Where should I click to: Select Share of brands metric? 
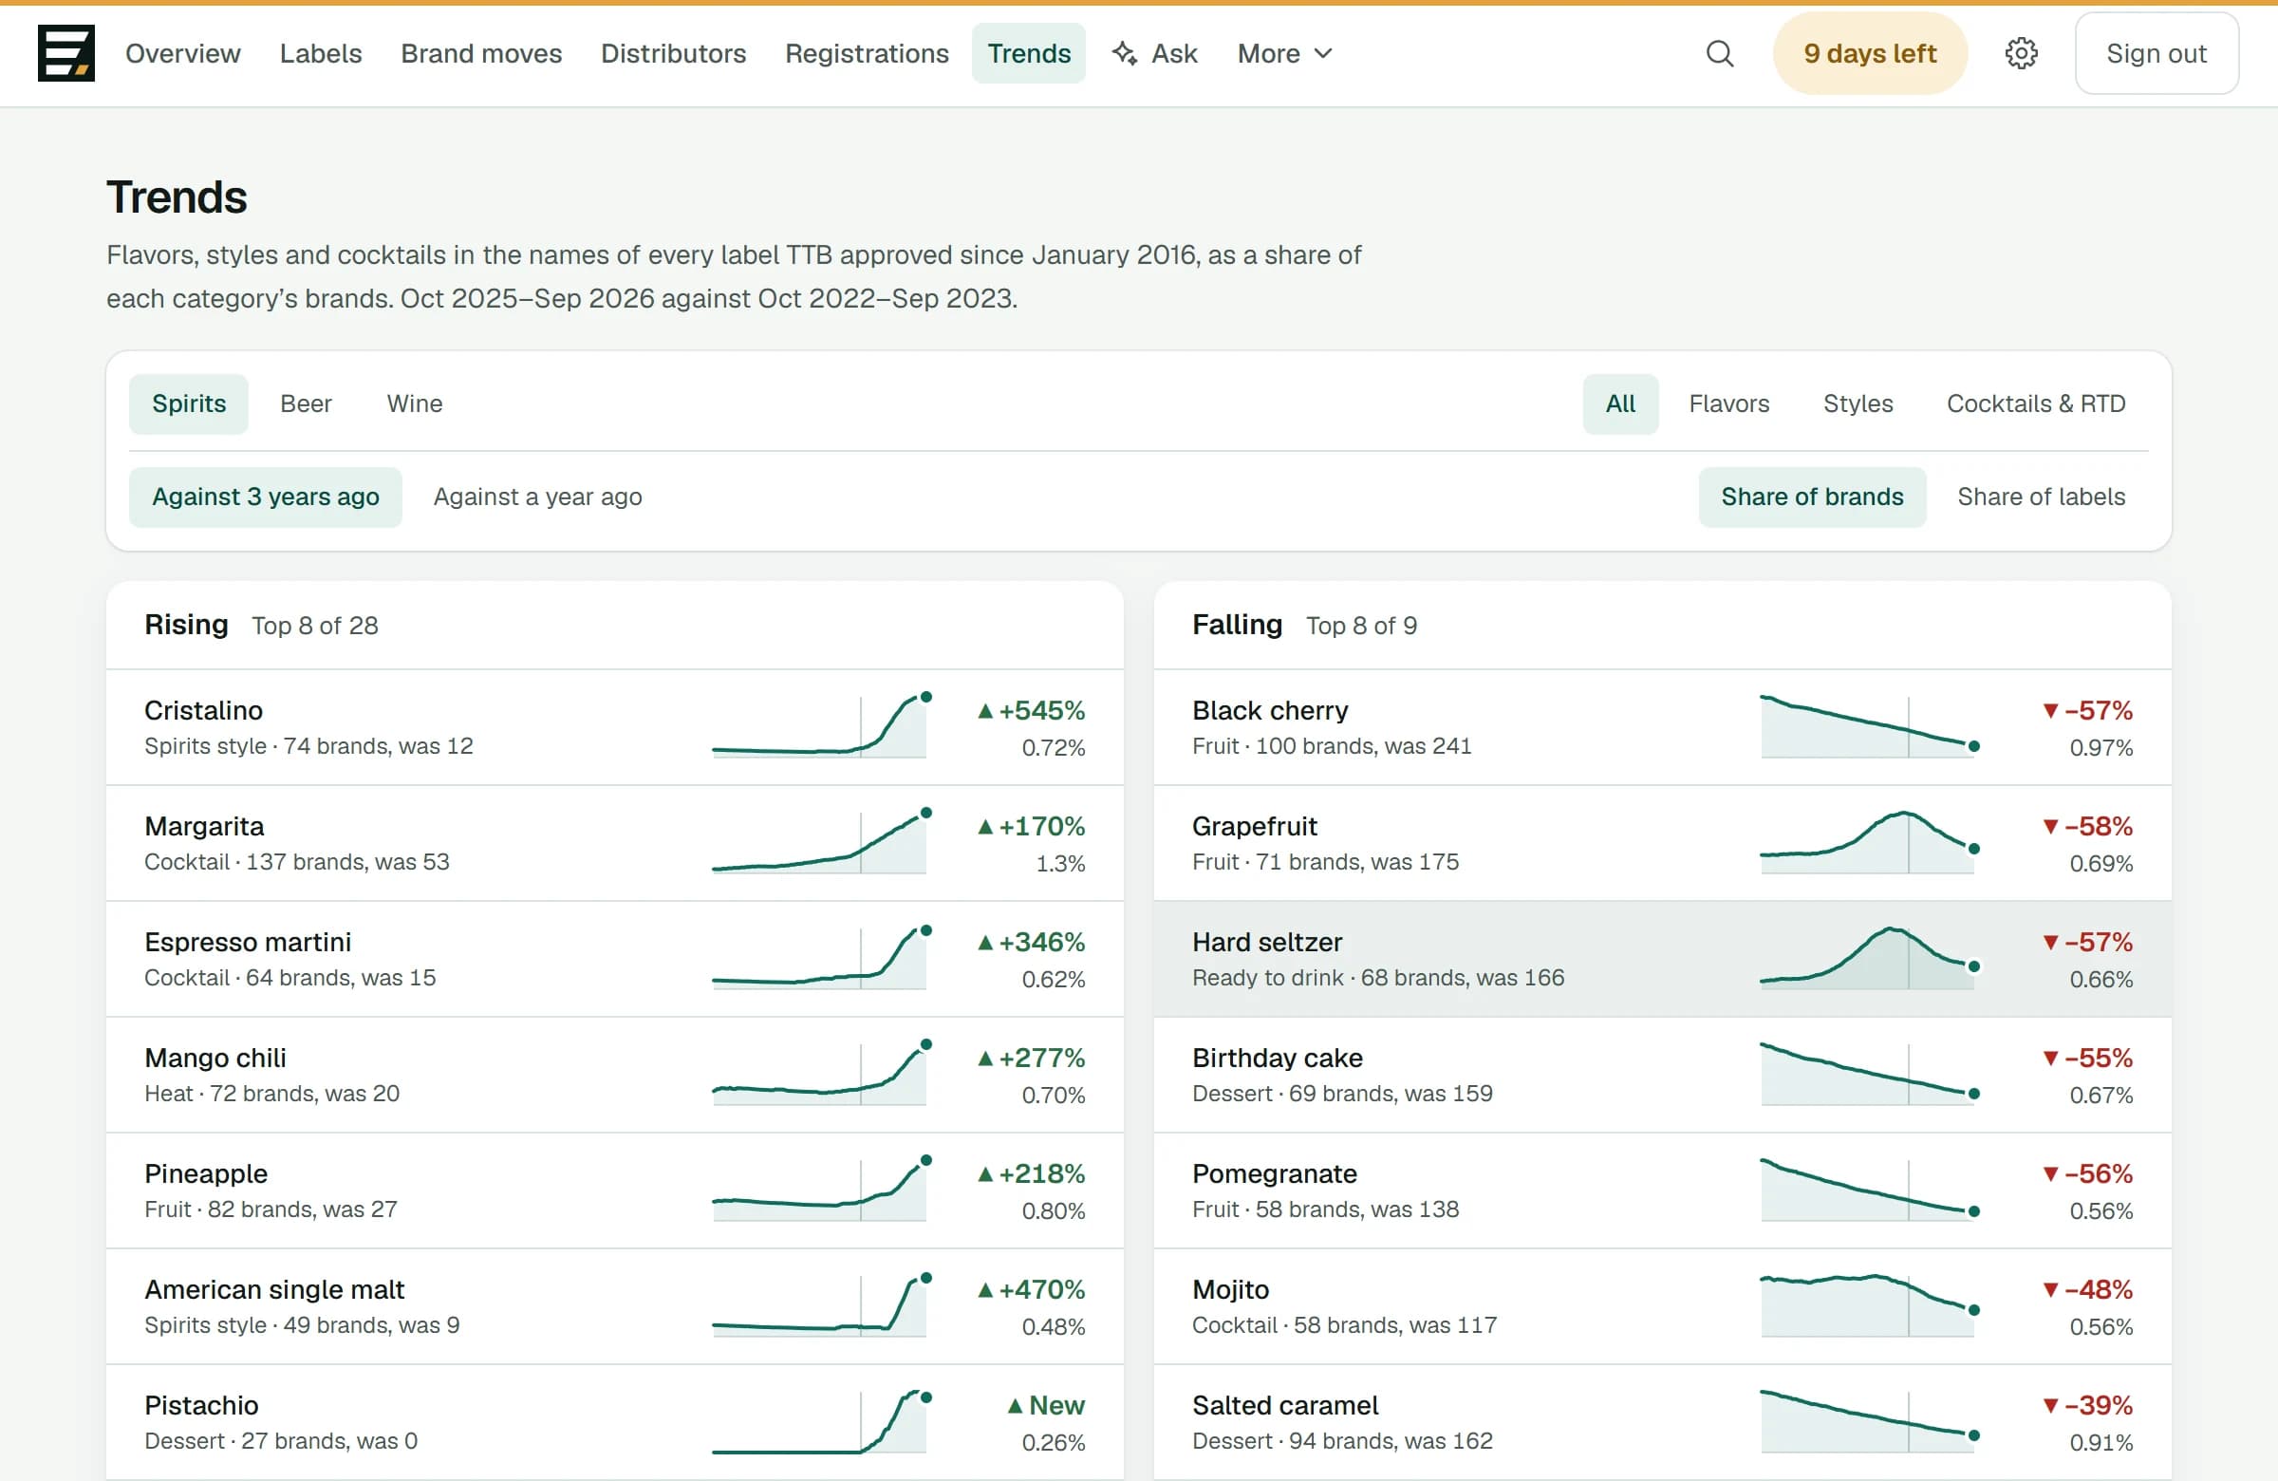tap(1811, 497)
